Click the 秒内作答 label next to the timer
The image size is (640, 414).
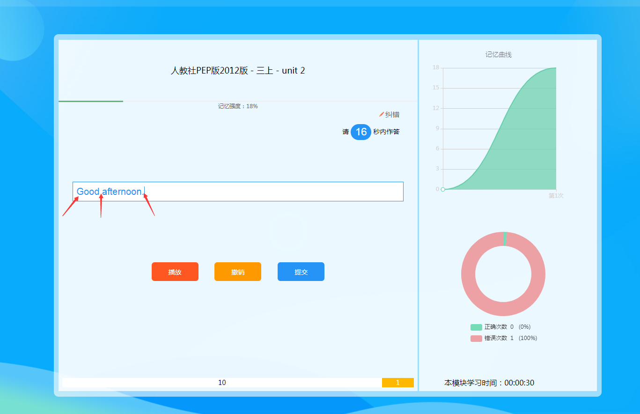pos(386,132)
